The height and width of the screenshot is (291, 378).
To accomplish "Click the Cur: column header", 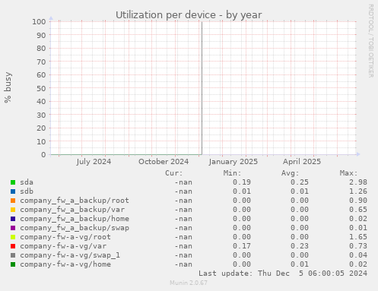I will (x=174, y=173).
